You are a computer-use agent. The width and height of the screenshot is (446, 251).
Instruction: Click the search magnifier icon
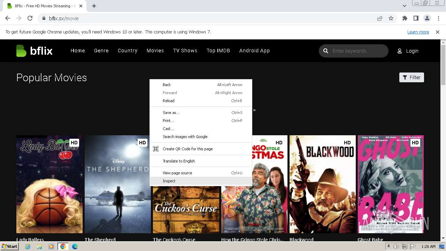[x=326, y=51]
